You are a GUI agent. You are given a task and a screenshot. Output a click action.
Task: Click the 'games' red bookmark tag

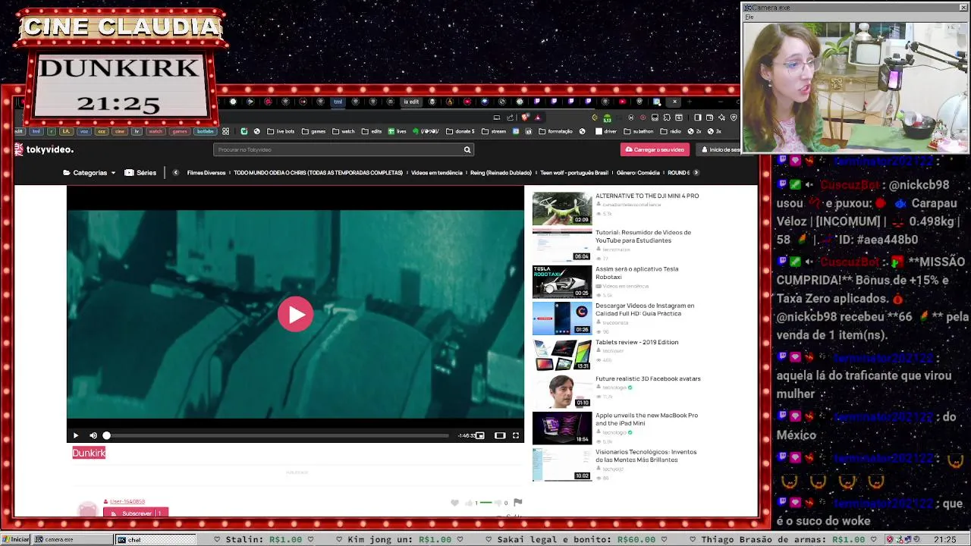coord(179,131)
